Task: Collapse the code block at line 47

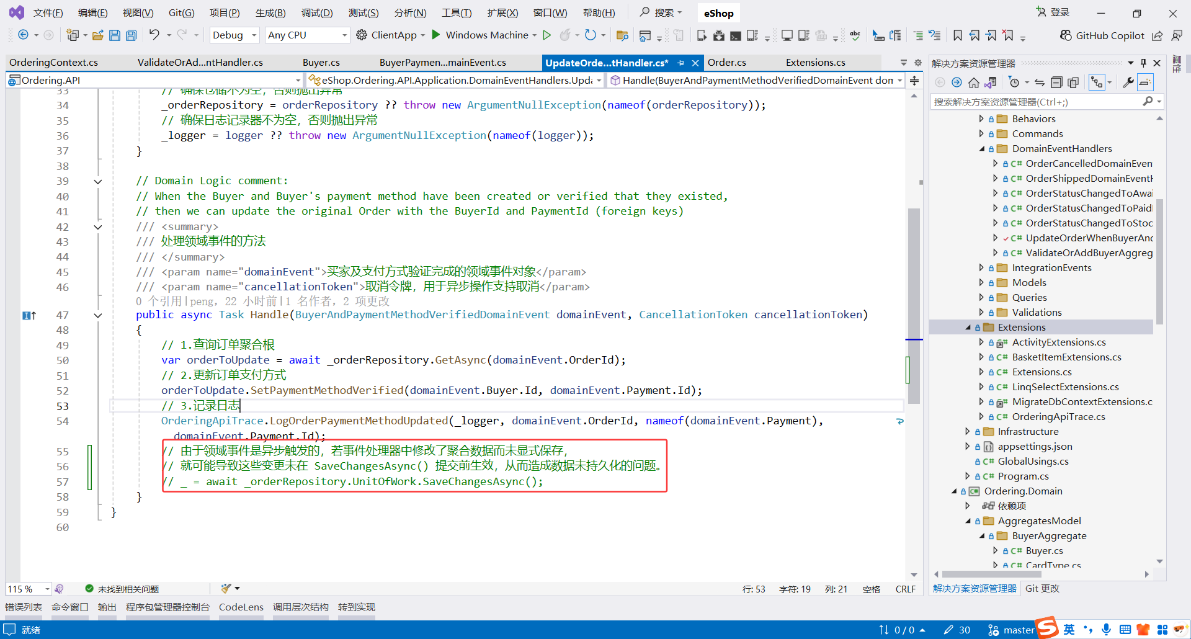Action: coord(97,315)
